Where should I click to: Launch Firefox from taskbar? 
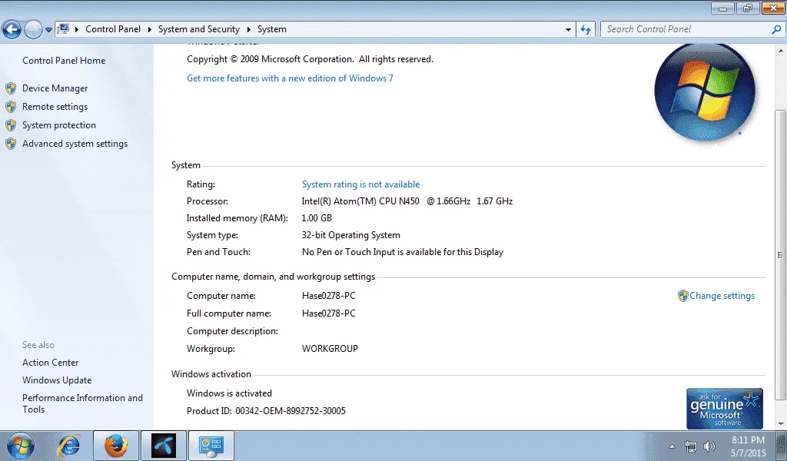point(115,446)
